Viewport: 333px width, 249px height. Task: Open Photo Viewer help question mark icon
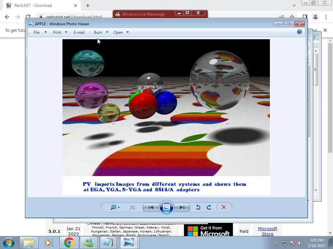pos(300,32)
